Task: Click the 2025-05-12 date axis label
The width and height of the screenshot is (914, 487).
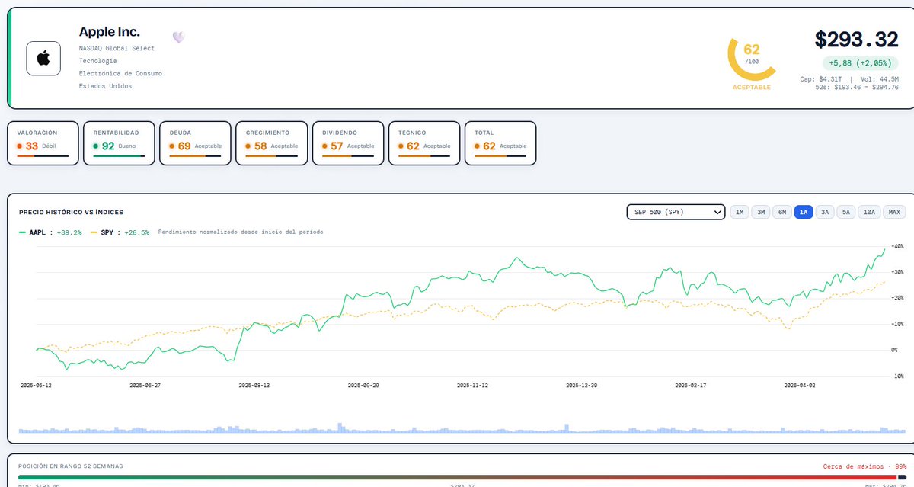Action: (x=36, y=386)
